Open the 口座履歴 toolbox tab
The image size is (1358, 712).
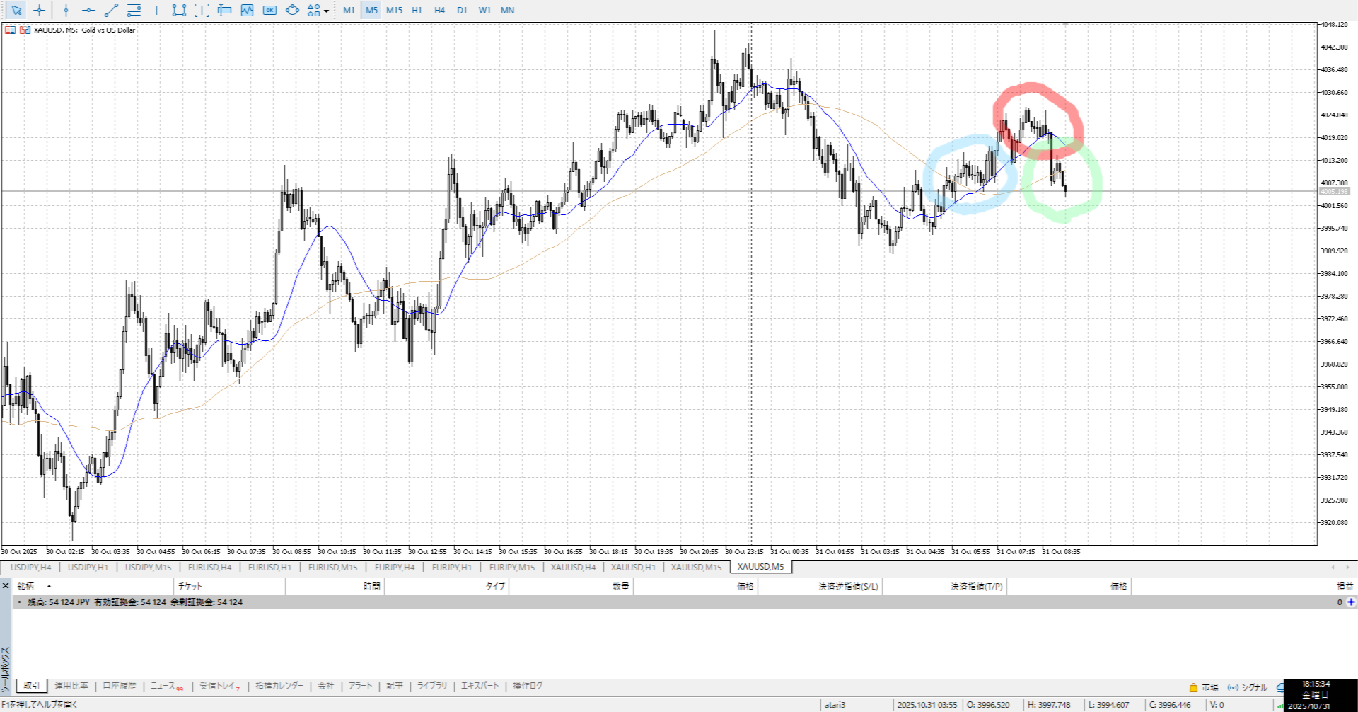[120, 686]
